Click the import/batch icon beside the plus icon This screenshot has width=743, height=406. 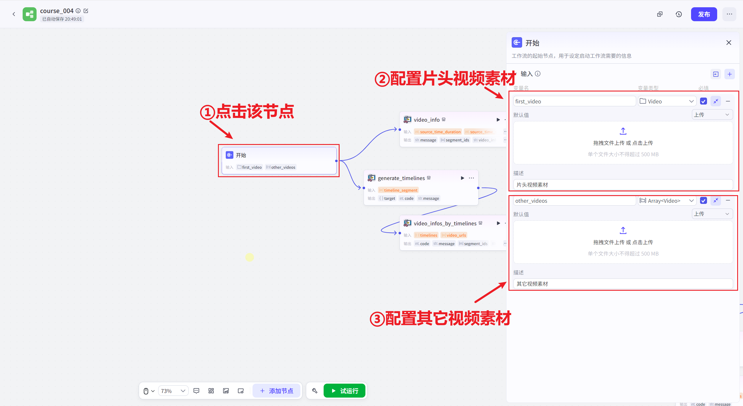716,74
